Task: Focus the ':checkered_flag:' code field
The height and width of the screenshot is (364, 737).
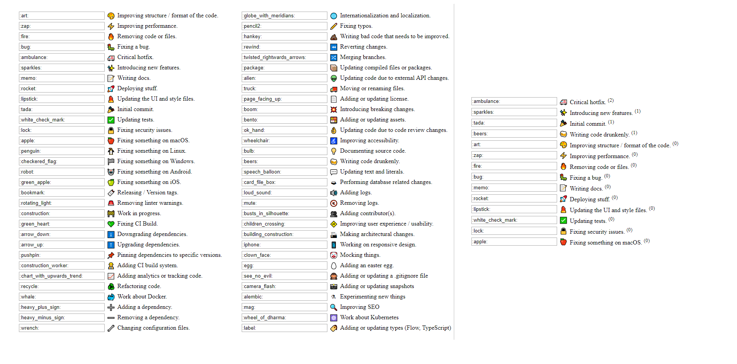Action: click(x=62, y=162)
